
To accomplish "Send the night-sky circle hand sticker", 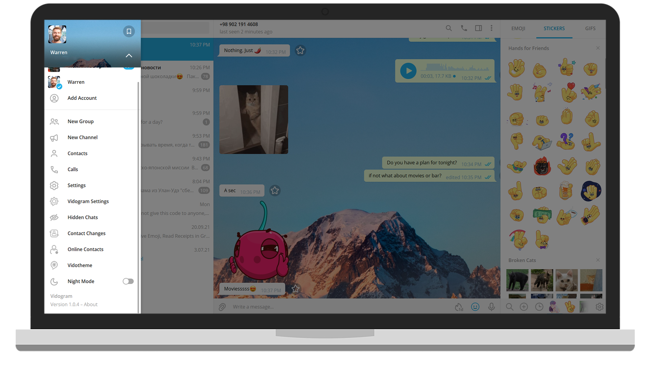I will (591, 191).
